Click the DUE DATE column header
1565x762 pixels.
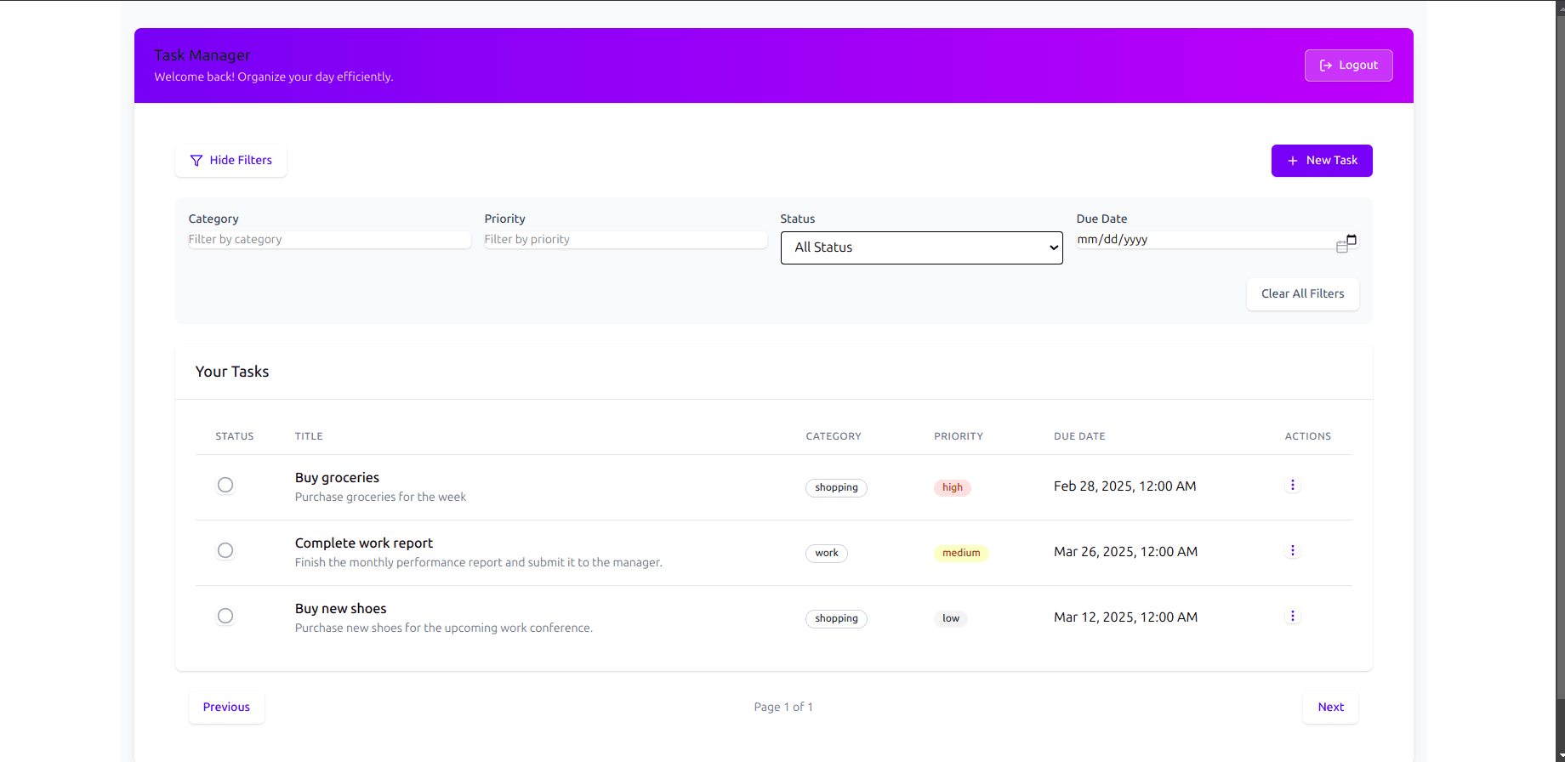tap(1079, 436)
